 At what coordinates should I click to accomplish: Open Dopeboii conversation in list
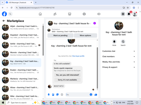tap(21, 36)
